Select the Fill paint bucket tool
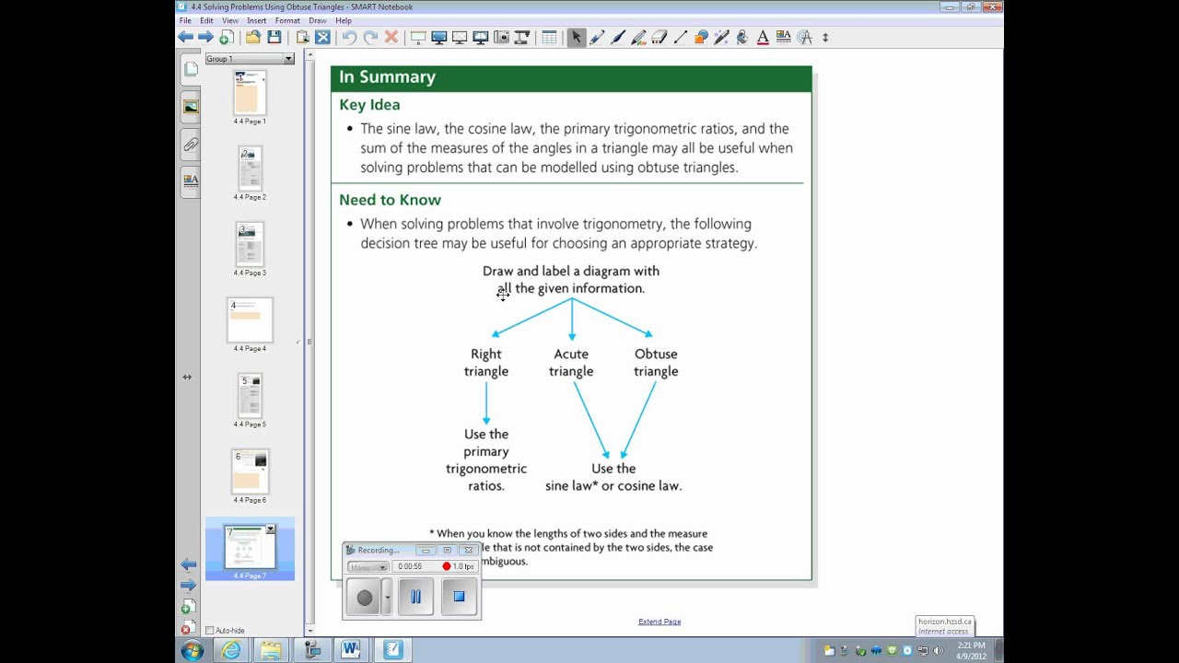This screenshot has width=1179, height=663. [x=742, y=37]
